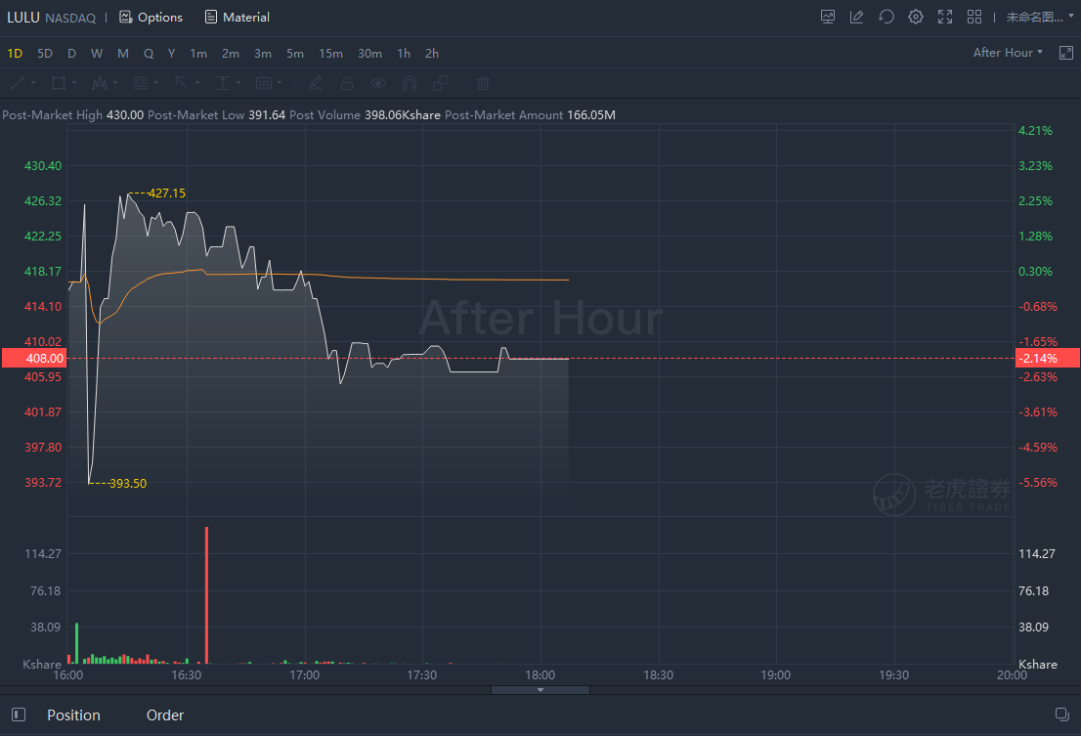Screen dimensions: 1081x736
Task: Select the price range measure tool
Action: pyautogui.click(x=223, y=83)
